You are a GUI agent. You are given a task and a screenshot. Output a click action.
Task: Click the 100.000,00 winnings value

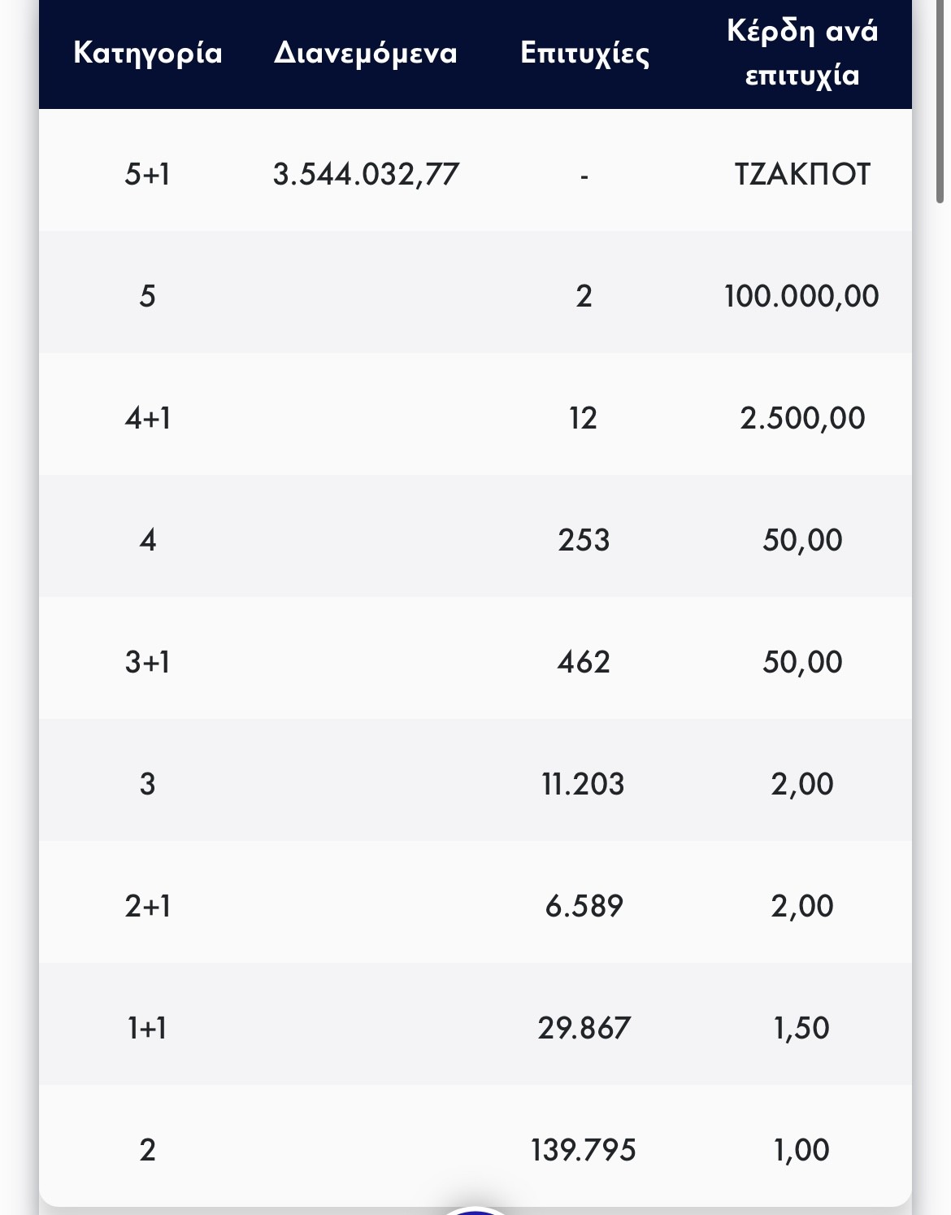[802, 296]
